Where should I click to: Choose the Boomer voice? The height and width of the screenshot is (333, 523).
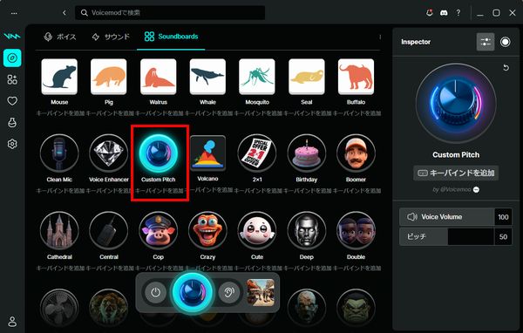coord(356,153)
